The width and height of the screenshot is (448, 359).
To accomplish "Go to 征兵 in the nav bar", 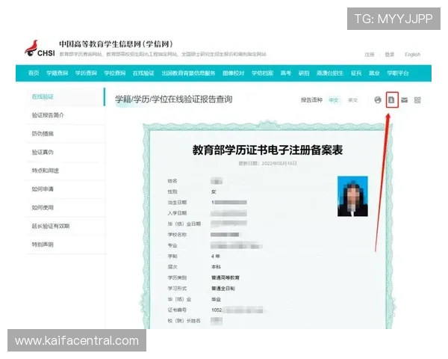I will tap(356, 73).
